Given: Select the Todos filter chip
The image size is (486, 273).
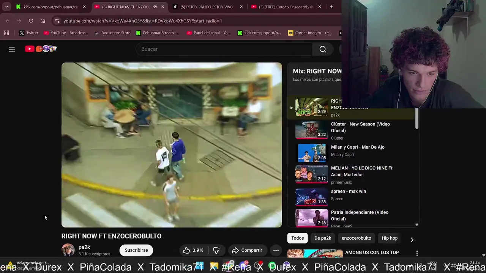Looking at the screenshot, I should [298, 238].
